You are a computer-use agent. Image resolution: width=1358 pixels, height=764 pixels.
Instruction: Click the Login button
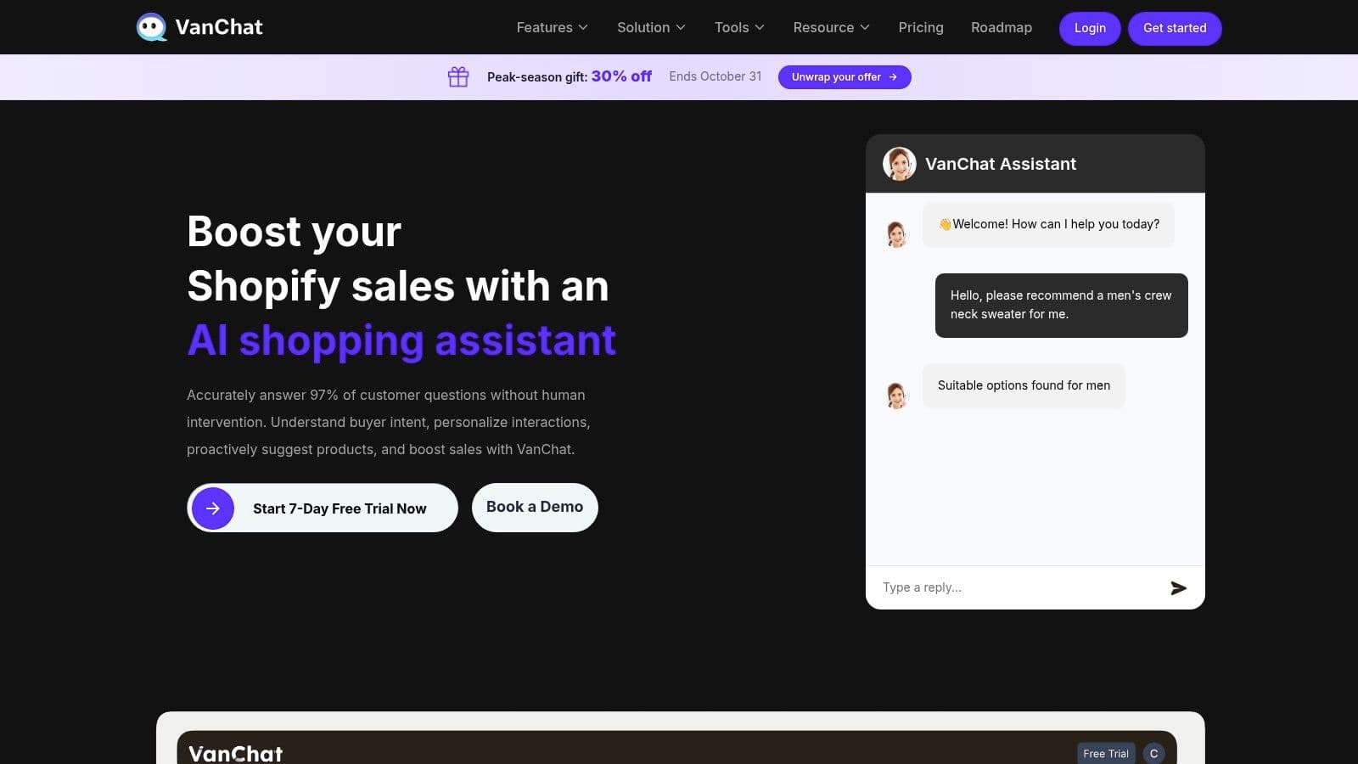pyautogui.click(x=1090, y=28)
